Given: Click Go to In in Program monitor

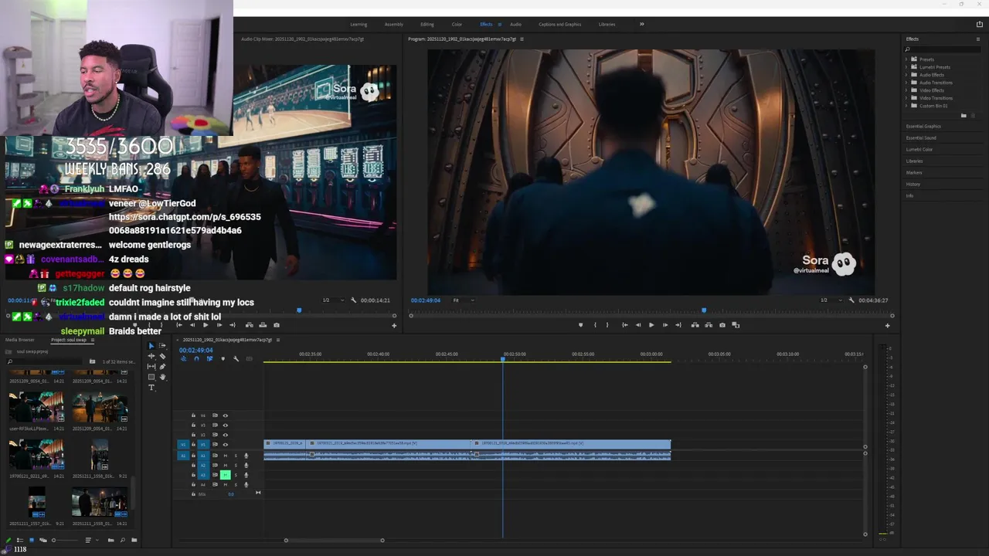Looking at the screenshot, I should (625, 325).
